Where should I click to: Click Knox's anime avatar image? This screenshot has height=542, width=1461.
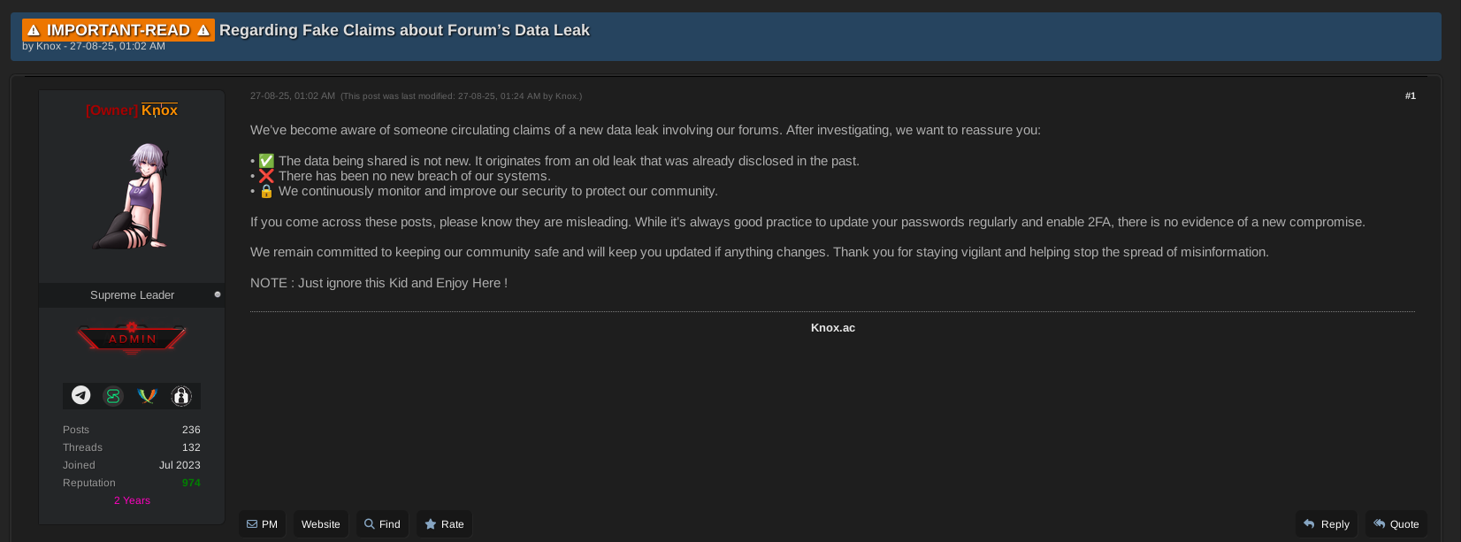(132, 196)
